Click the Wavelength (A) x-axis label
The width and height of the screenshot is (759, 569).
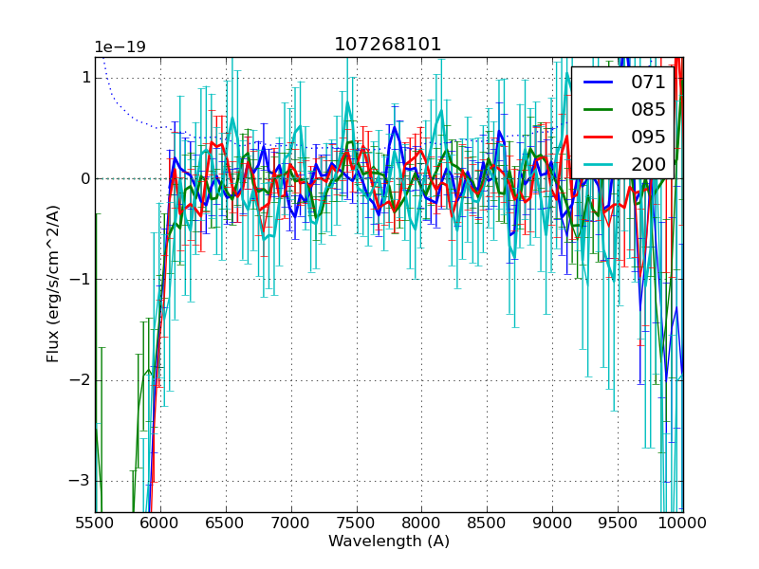[388, 541]
